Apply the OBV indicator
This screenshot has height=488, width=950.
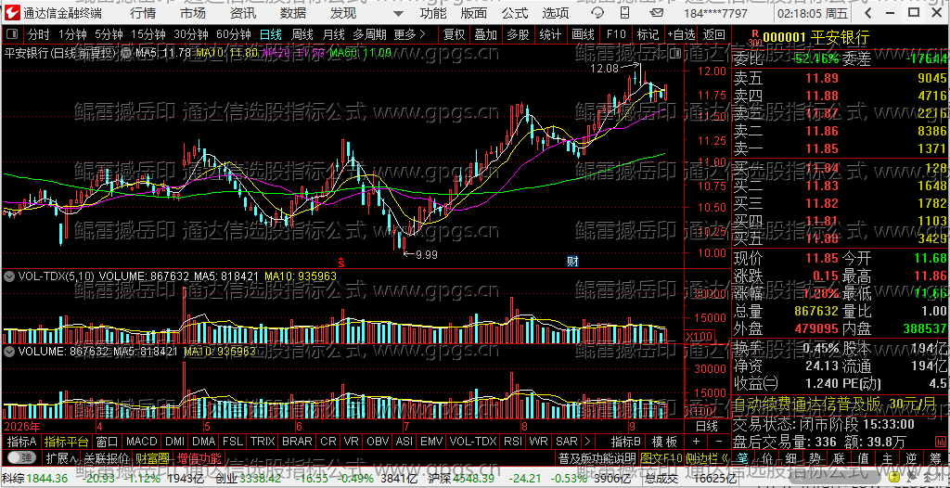tap(378, 442)
